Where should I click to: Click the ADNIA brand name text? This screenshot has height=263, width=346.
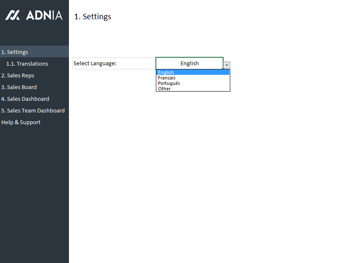(x=44, y=15)
